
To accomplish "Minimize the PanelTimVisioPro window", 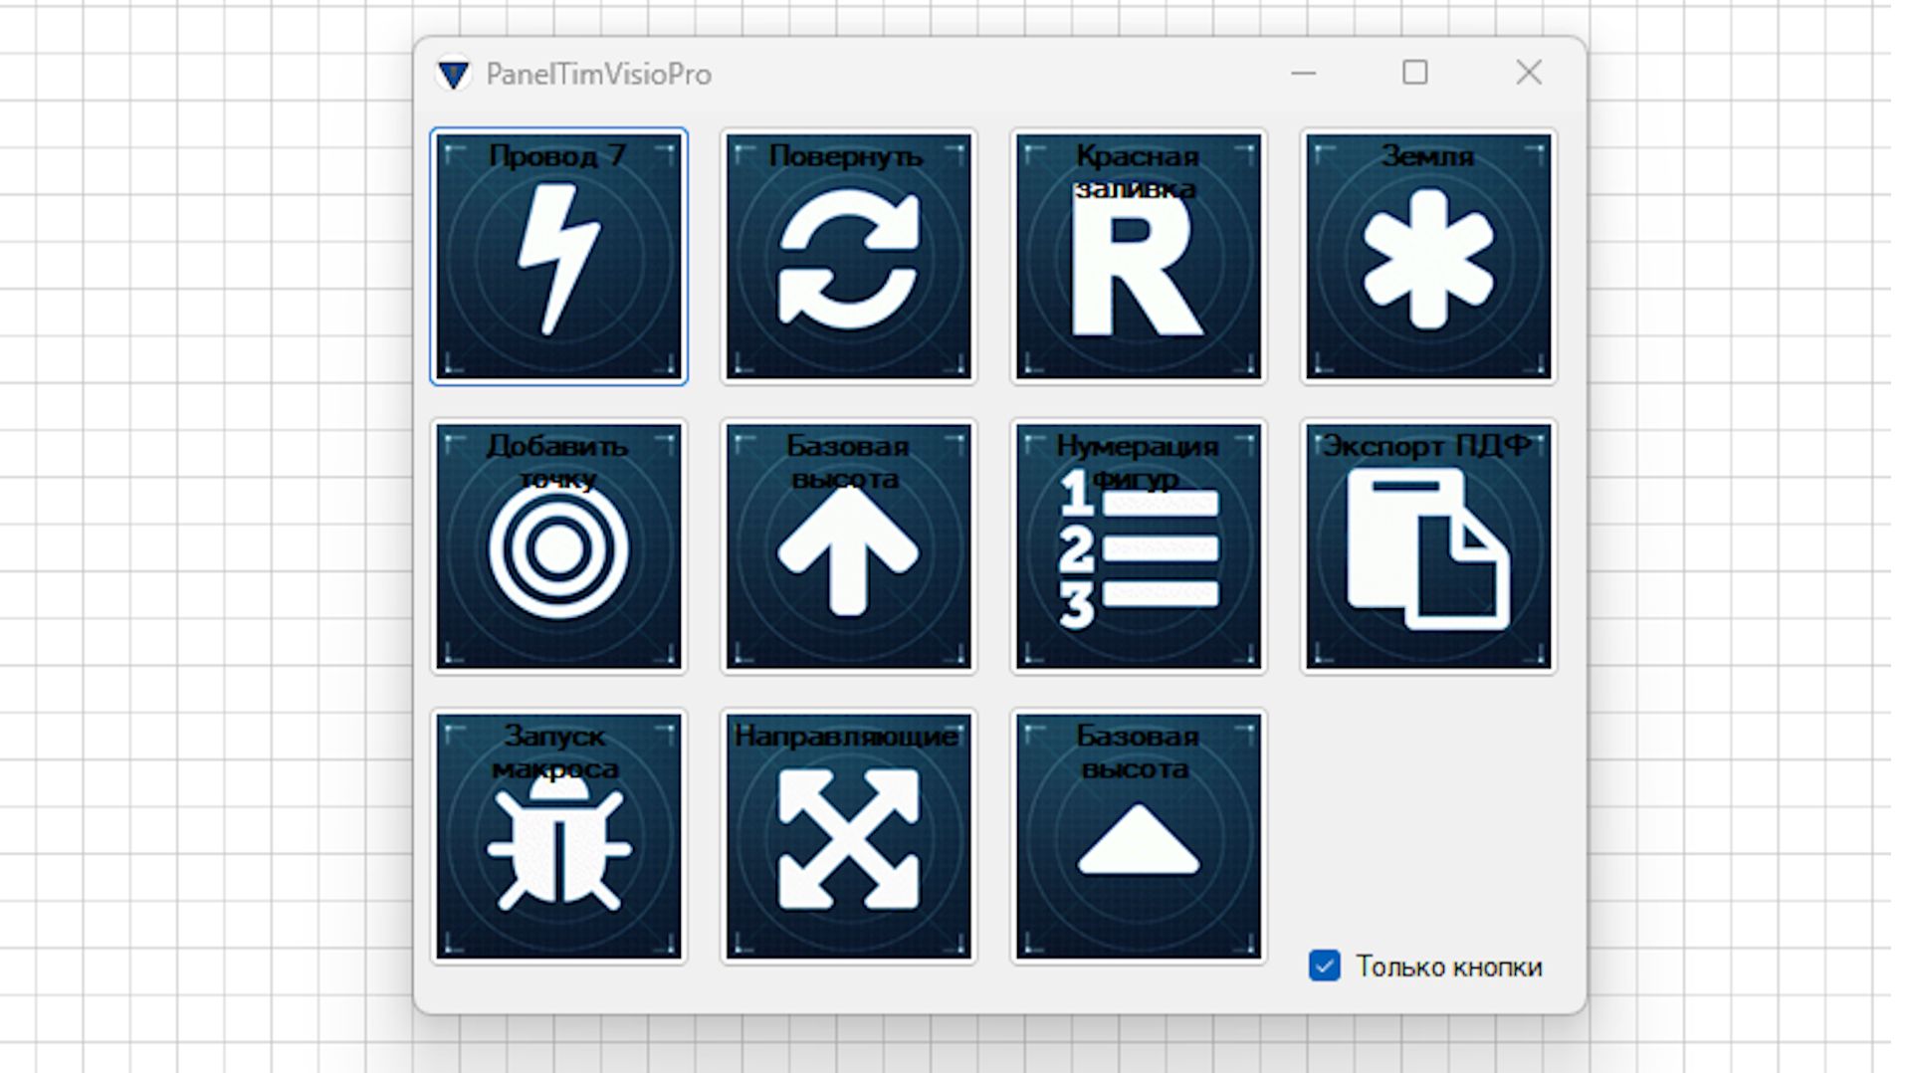I will click(1303, 73).
